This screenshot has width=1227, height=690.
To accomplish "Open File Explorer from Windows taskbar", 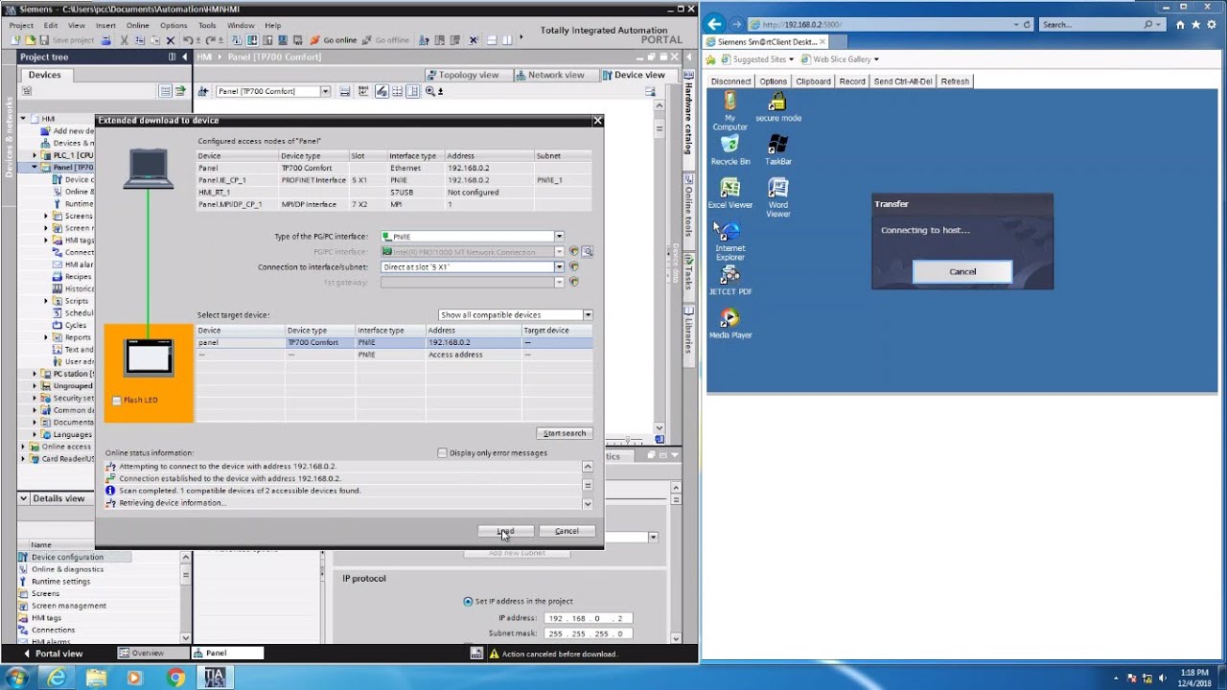I will [96, 678].
